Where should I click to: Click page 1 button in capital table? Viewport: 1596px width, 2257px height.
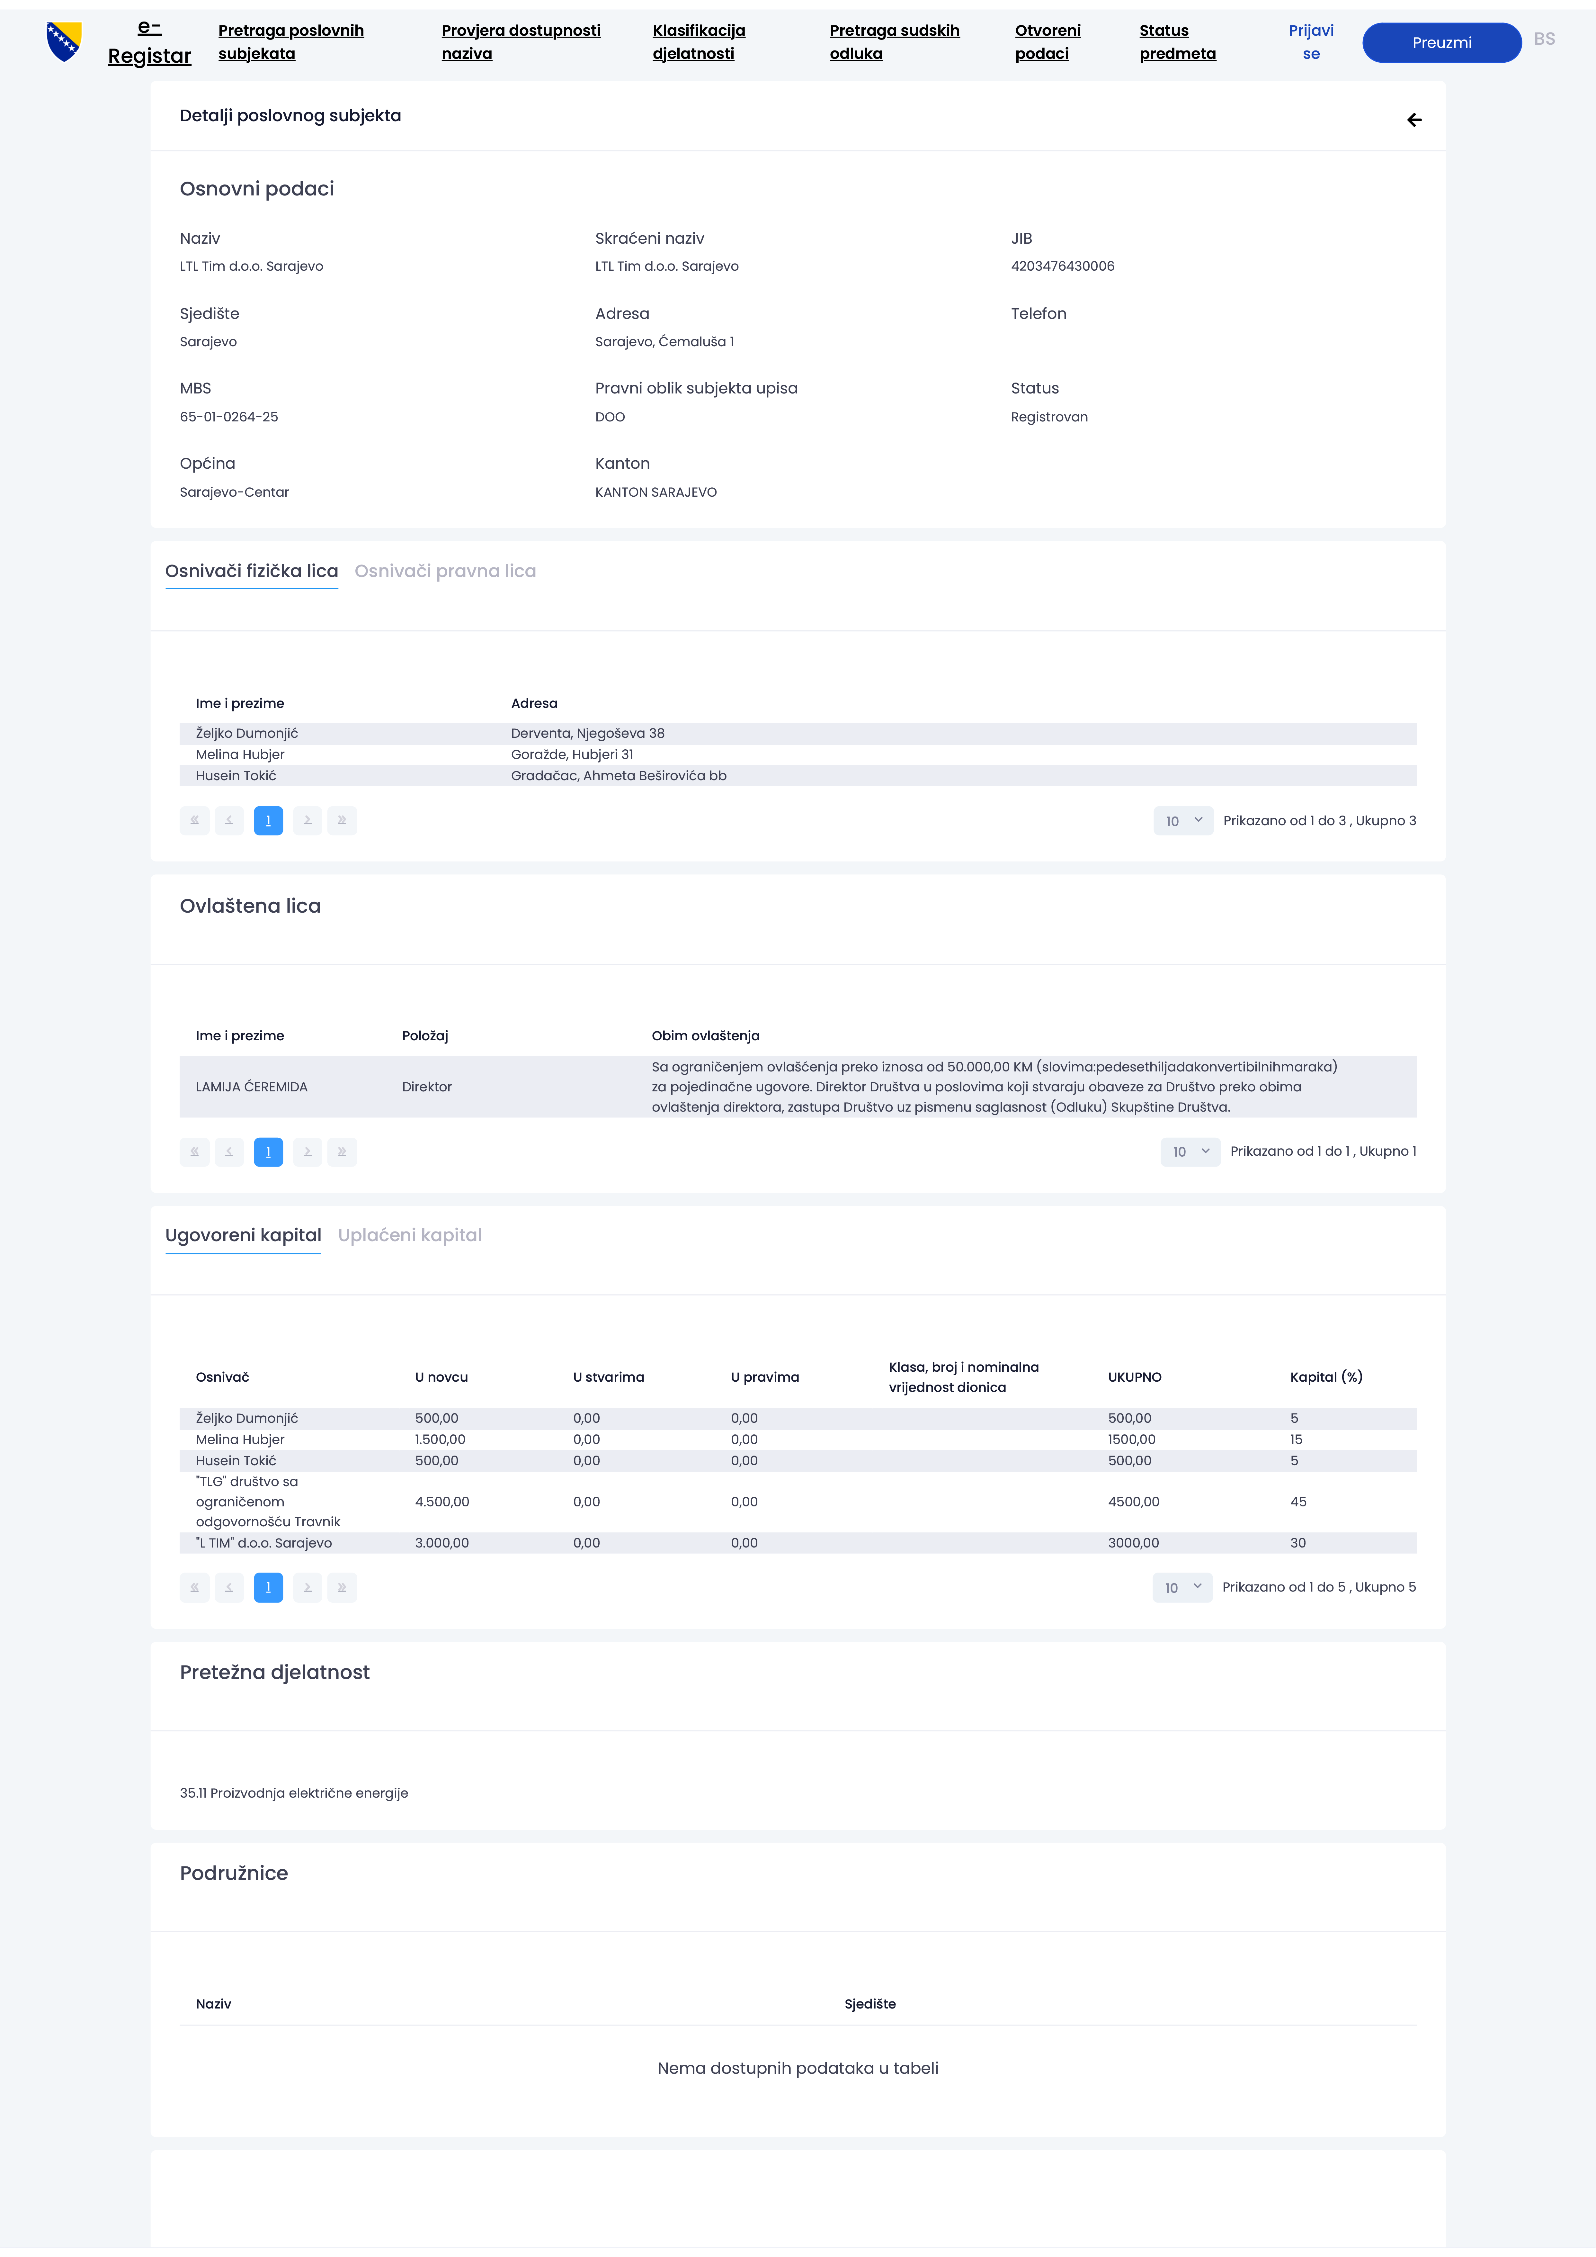[268, 1588]
